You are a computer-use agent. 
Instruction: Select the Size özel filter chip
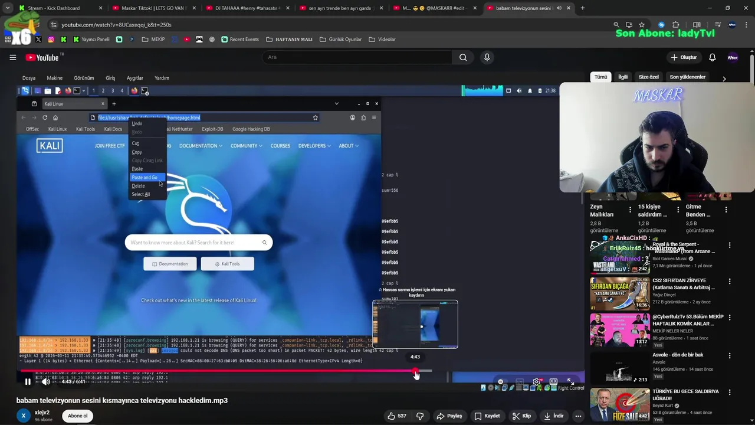pos(649,77)
